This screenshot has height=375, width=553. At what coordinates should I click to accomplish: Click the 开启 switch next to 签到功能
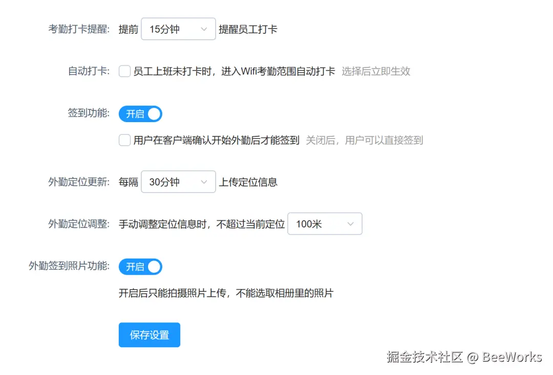point(140,113)
